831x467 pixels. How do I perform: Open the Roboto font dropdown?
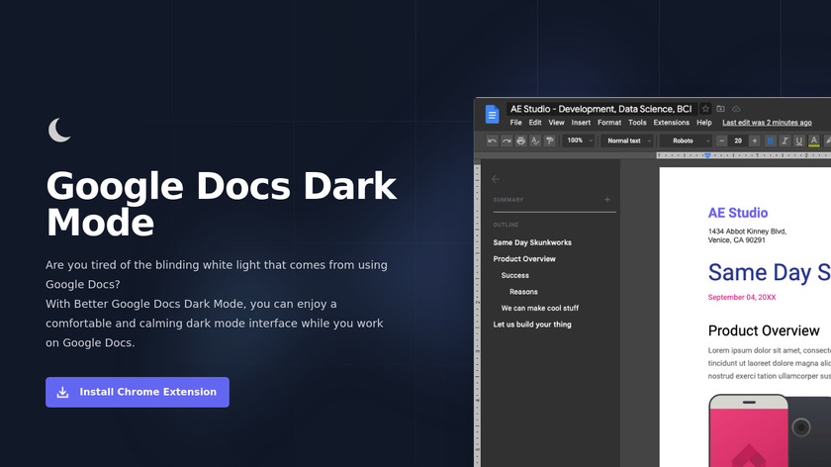pyautogui.click(x=688, y=141)
